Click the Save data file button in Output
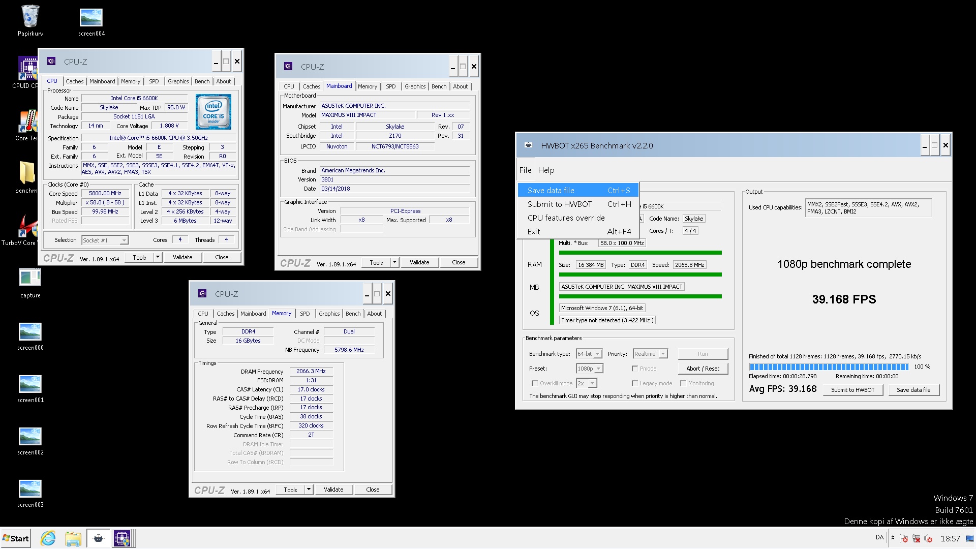Screen dimensions: 976x549 (x=913, y=390)
